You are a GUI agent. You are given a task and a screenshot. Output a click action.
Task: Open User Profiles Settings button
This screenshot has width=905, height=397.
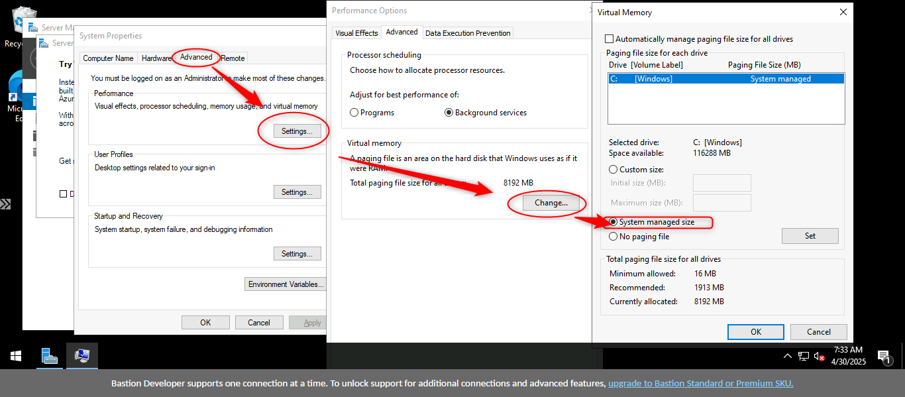click(297, 192)
